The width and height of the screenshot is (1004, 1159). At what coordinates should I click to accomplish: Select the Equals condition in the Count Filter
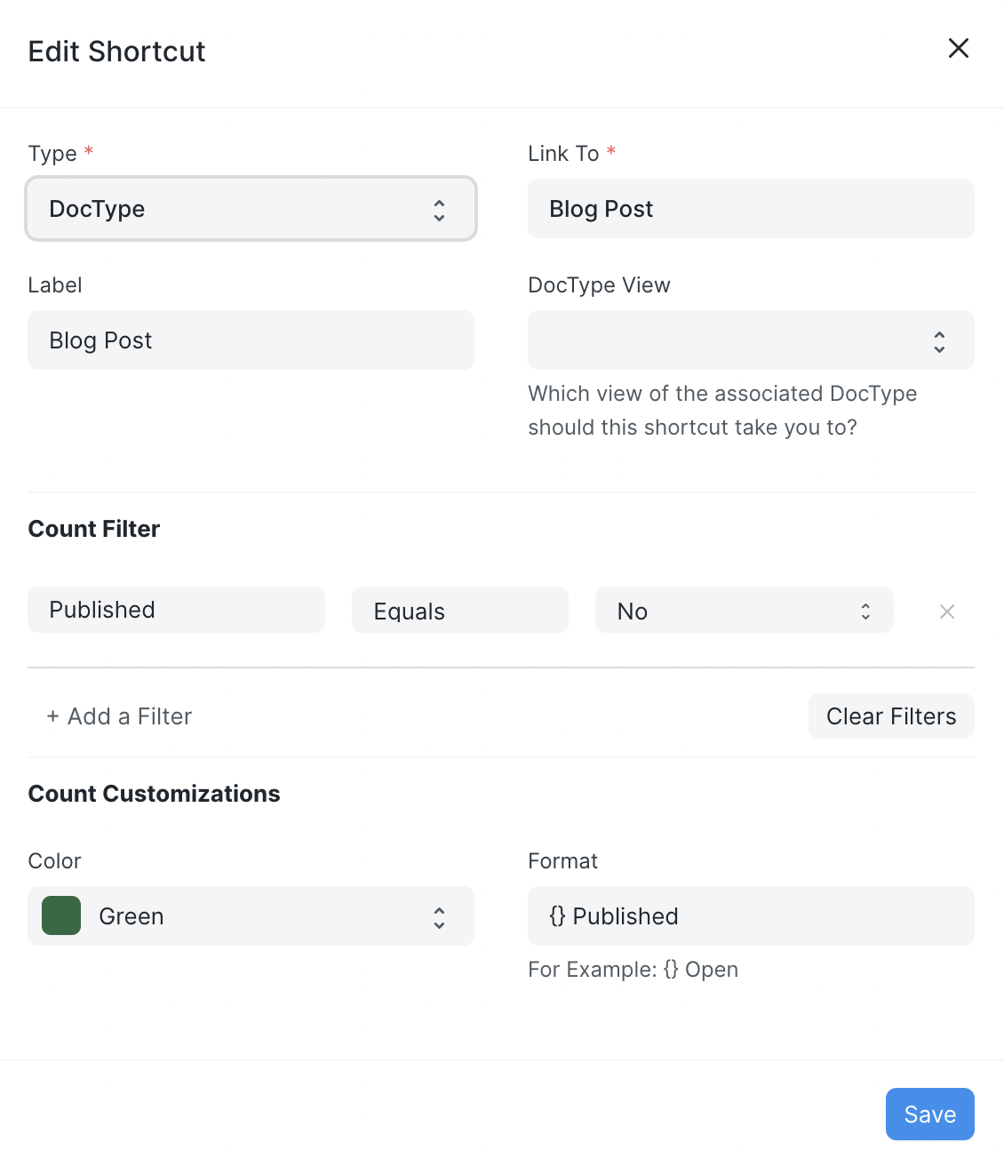pos(459,610)
